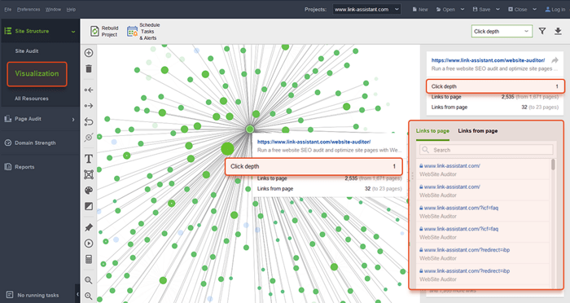Click the add node plus icon
This screenshot has height=303, width=570.
pos(89,53)
